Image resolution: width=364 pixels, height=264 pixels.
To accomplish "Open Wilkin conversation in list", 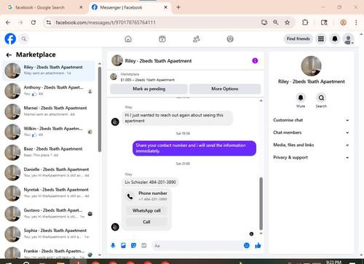I will 49,132.
